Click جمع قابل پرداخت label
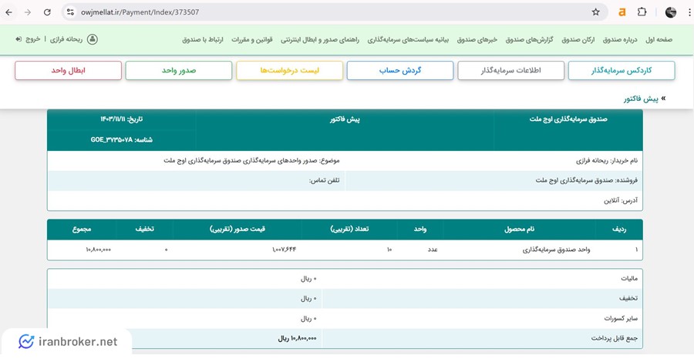 [615, 338]
